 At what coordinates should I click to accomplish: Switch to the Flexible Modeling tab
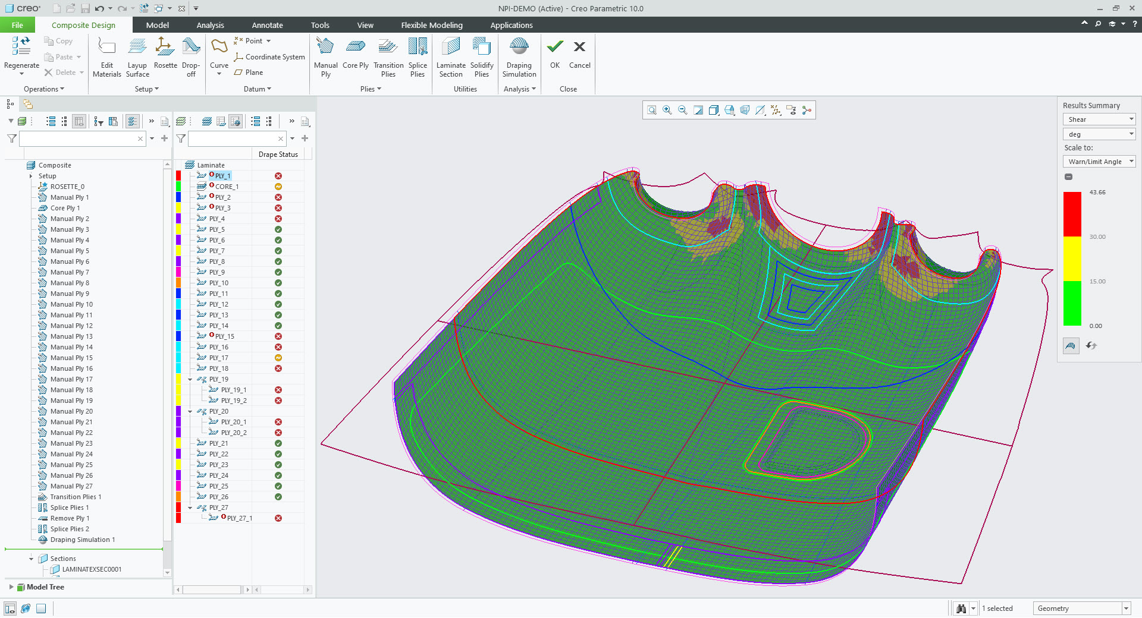(x=432, y=25)
